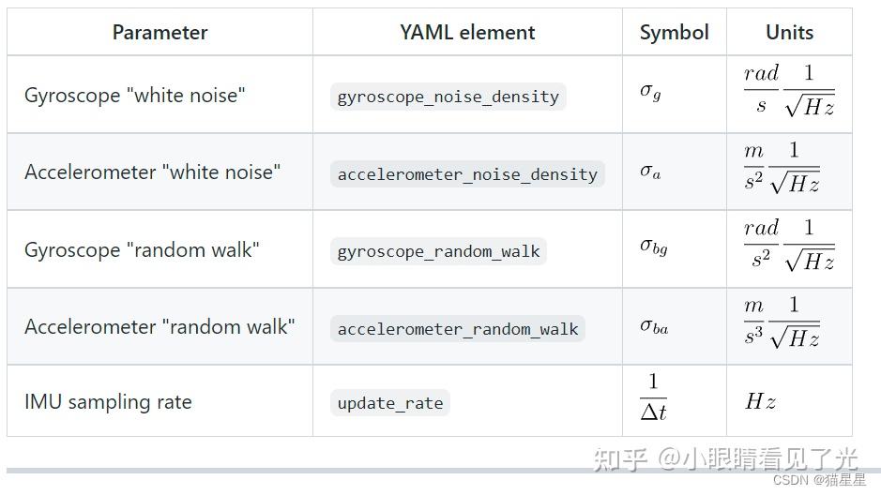The height and width of the screenshot is (495, 881).
Task: Click the Accelerometer "random walk" parameter cell
Action: [159, 327]
